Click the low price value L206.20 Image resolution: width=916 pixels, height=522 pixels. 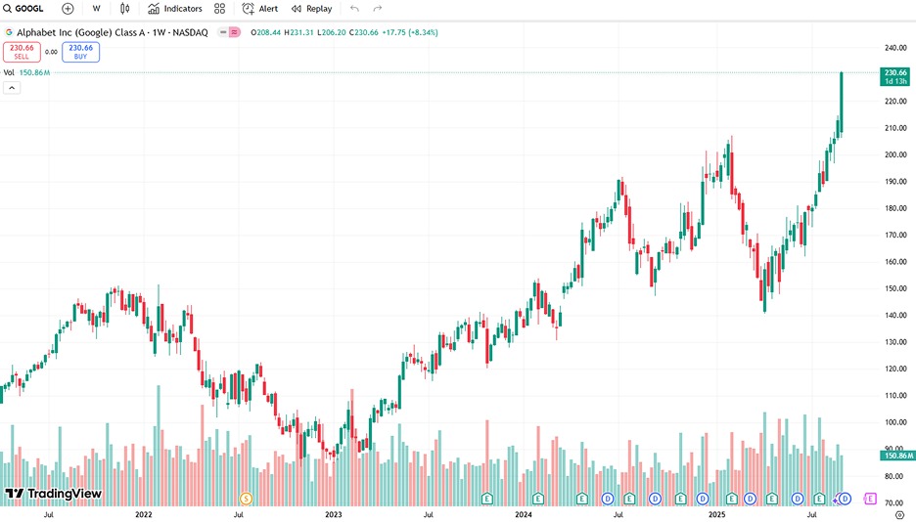[332, 32]
